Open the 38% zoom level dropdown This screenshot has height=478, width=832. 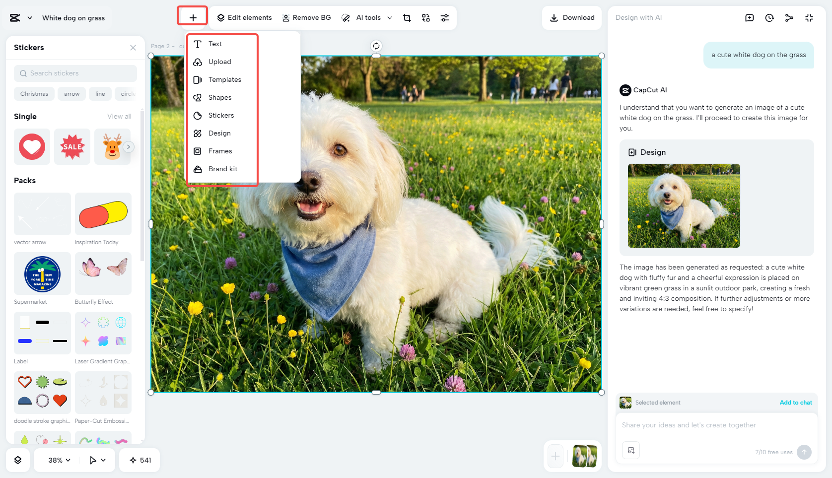coord(56,460)
